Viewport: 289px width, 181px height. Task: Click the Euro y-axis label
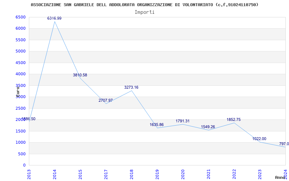click(x=18, y=91)
